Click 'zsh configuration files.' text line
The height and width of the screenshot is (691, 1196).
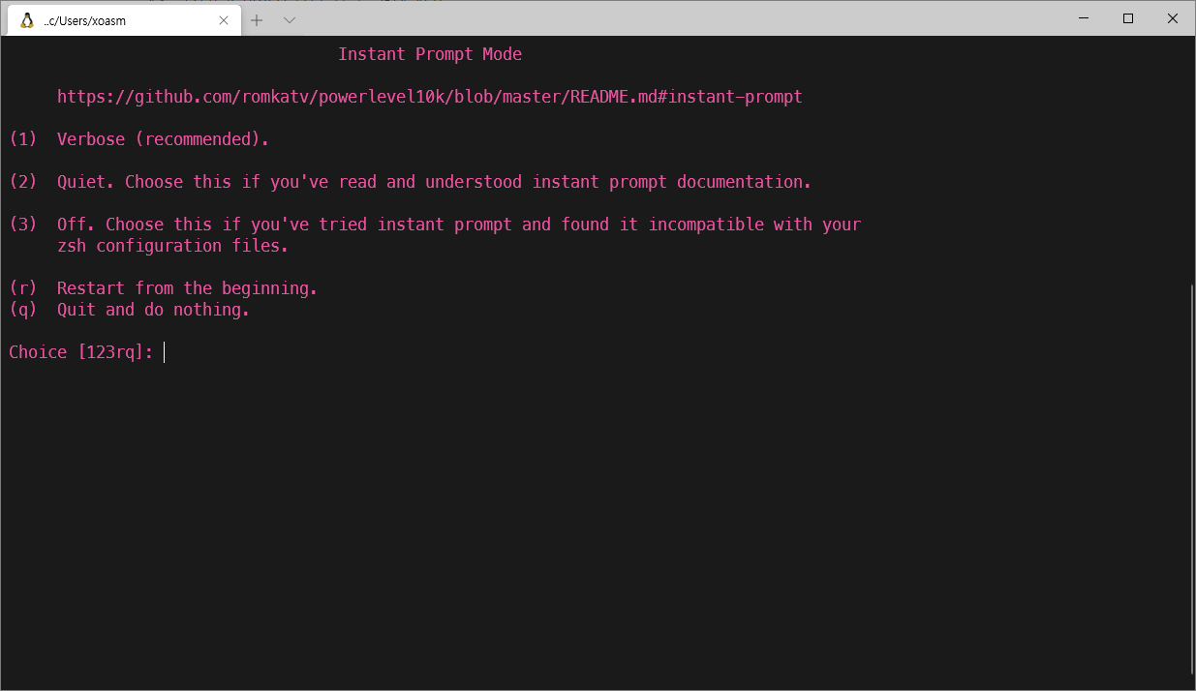173,246
